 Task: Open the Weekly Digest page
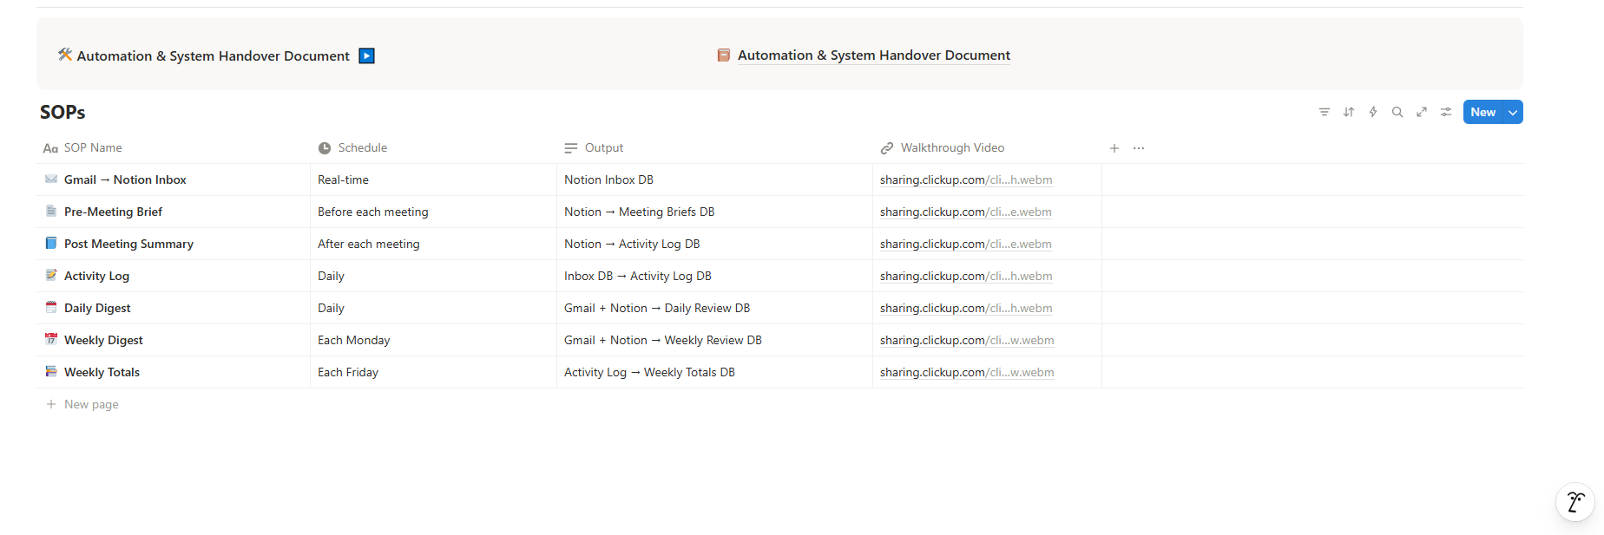(x=103, y=340)
